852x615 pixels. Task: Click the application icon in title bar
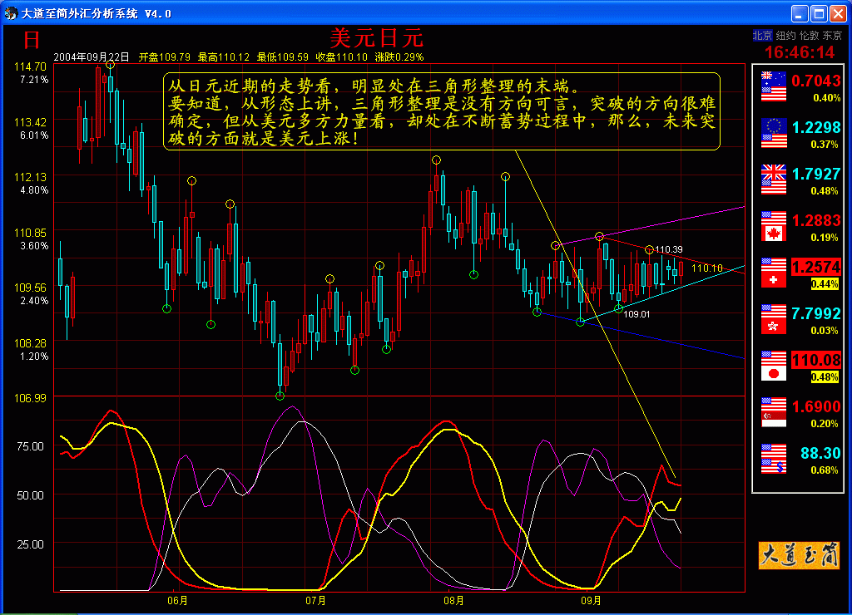[x=10, y=13]
